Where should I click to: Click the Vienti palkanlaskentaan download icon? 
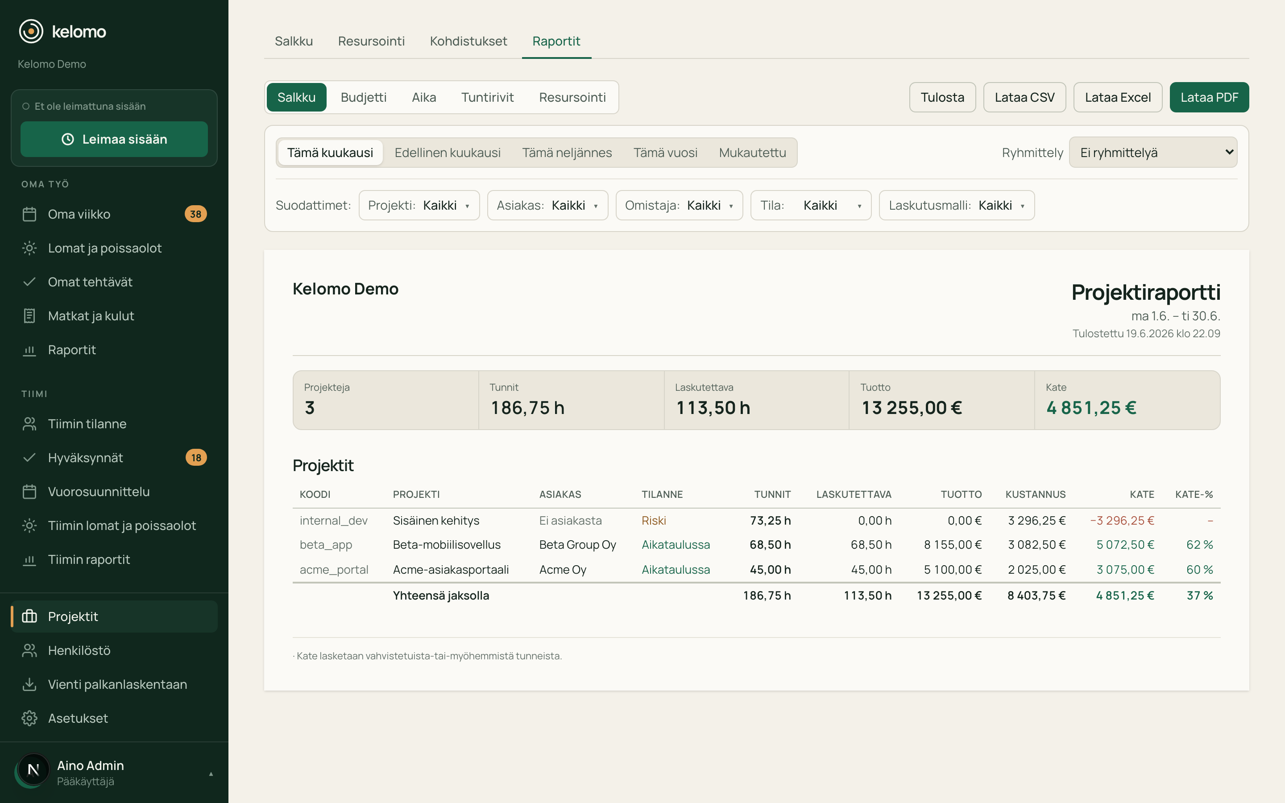[29, 684]
